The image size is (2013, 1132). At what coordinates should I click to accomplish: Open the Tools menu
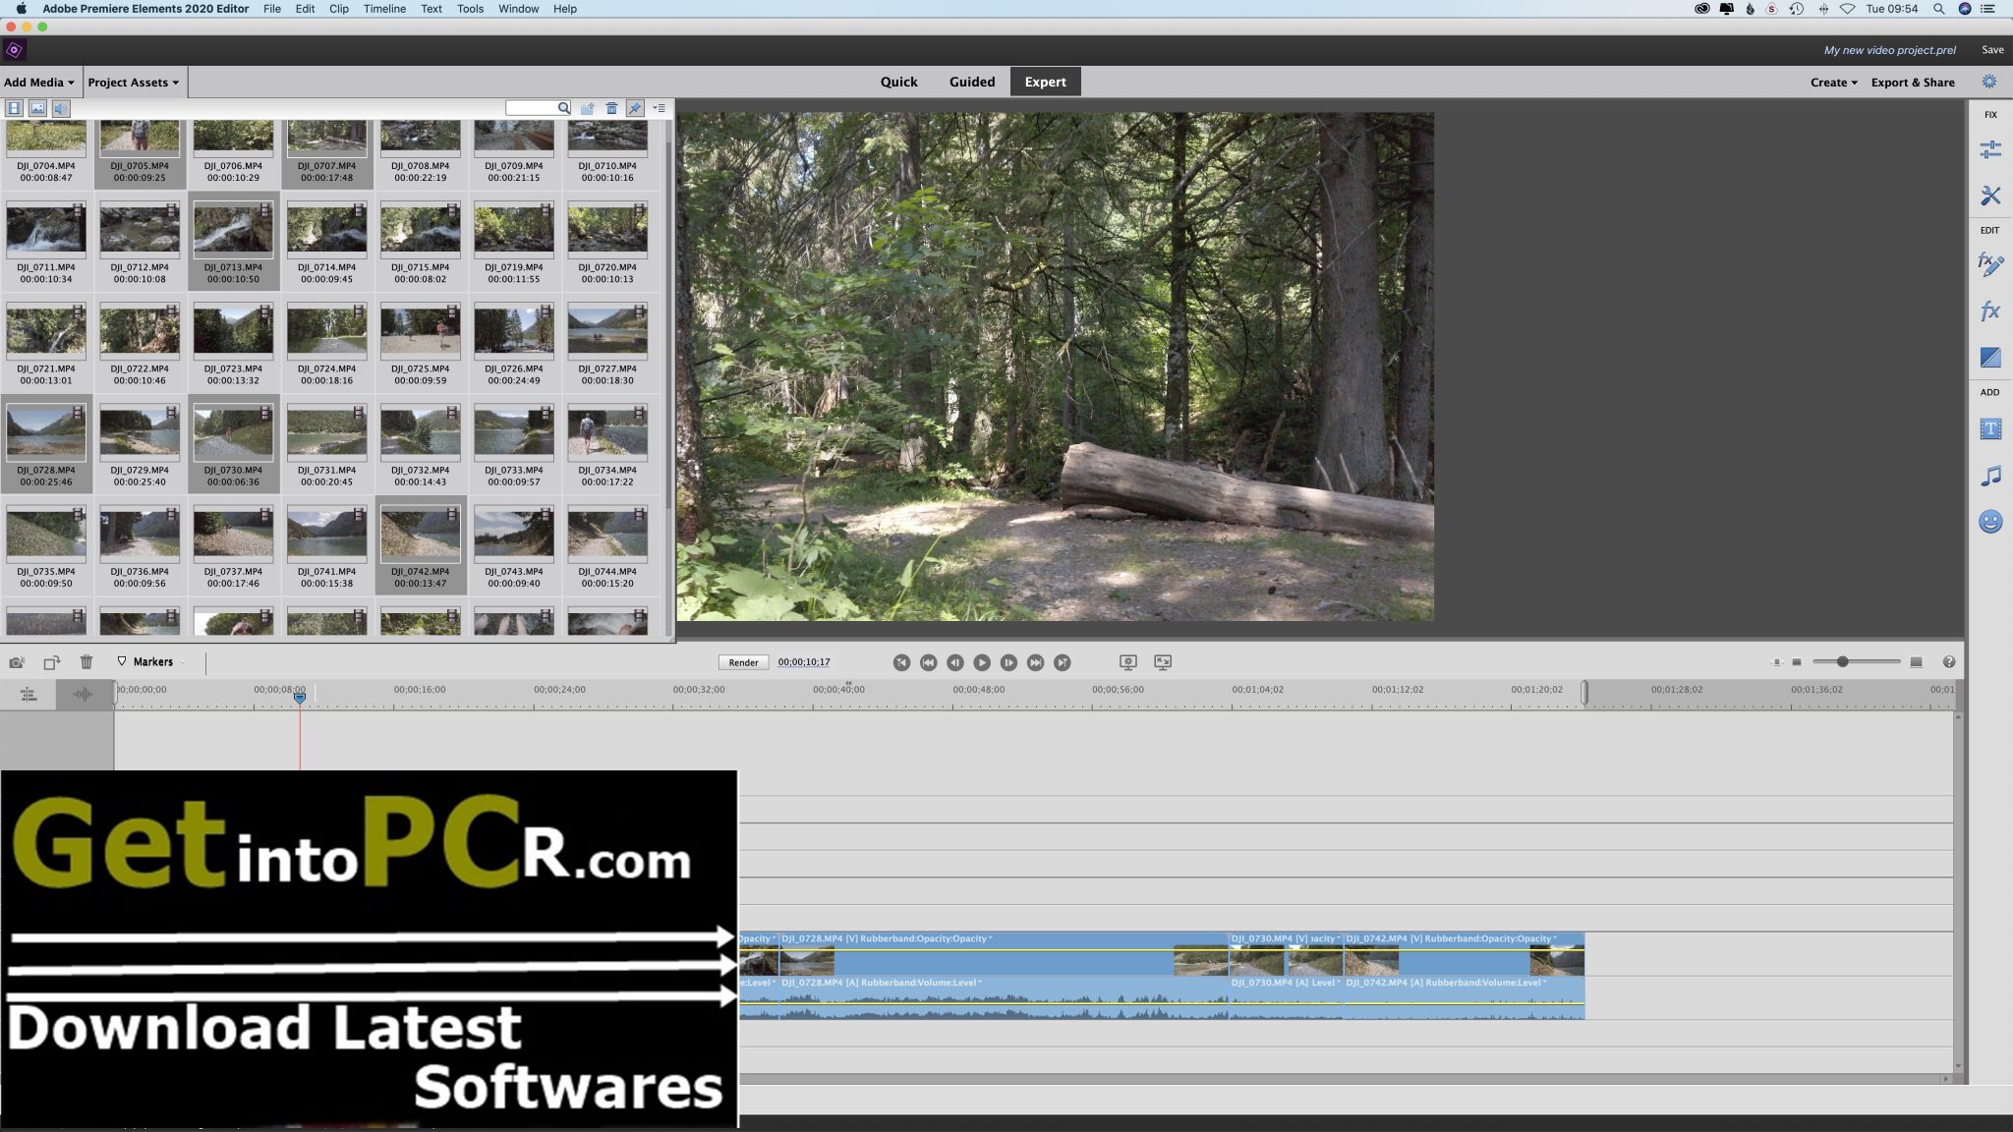tap(470, 9)
